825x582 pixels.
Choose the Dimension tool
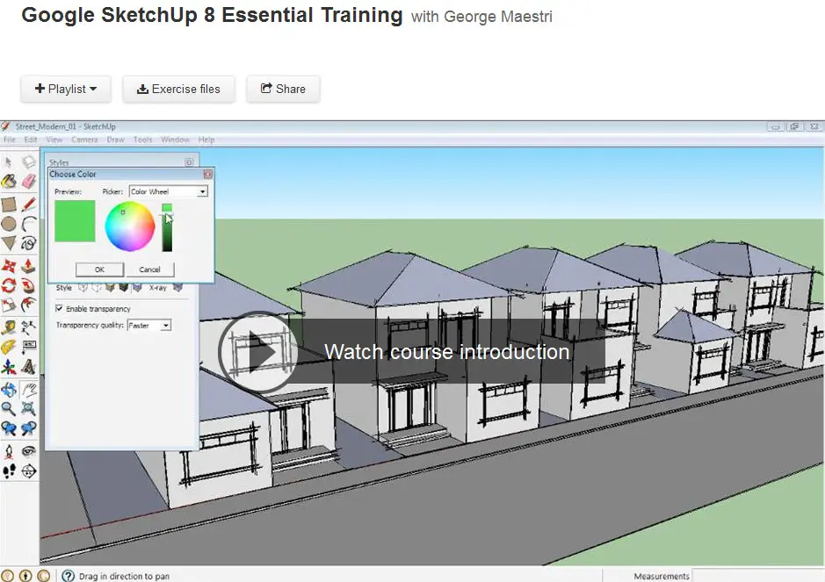pos(28,327)
